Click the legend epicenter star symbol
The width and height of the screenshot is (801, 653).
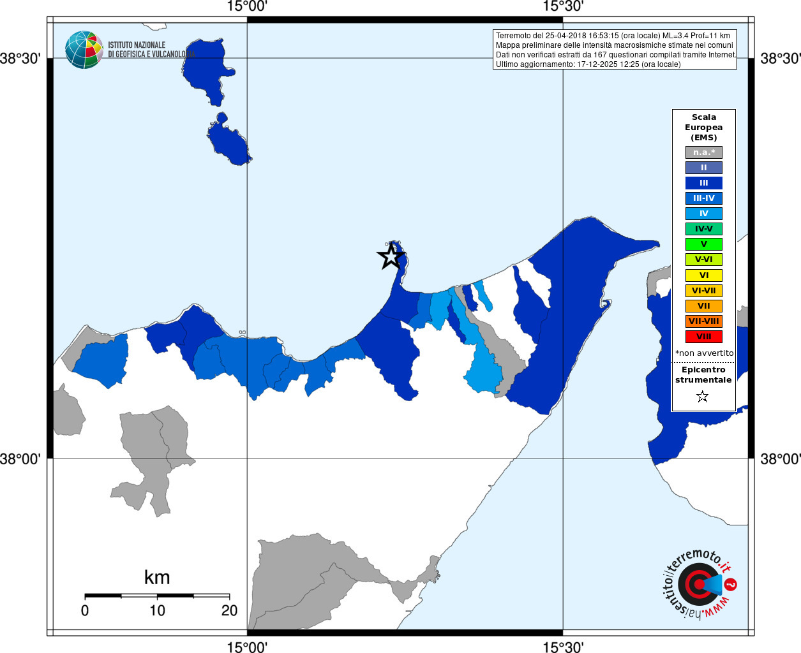tap(703, 397)
